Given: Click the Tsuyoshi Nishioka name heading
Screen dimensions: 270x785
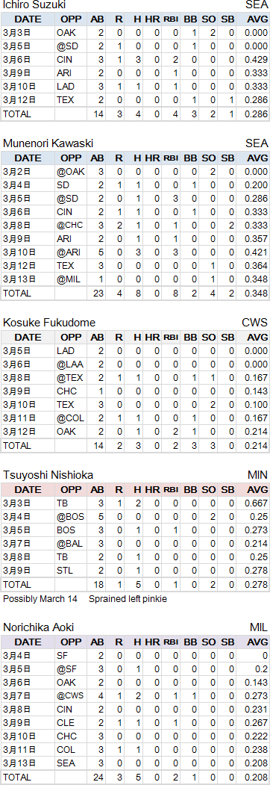Looking at the screenshot, I should [48, 474].
